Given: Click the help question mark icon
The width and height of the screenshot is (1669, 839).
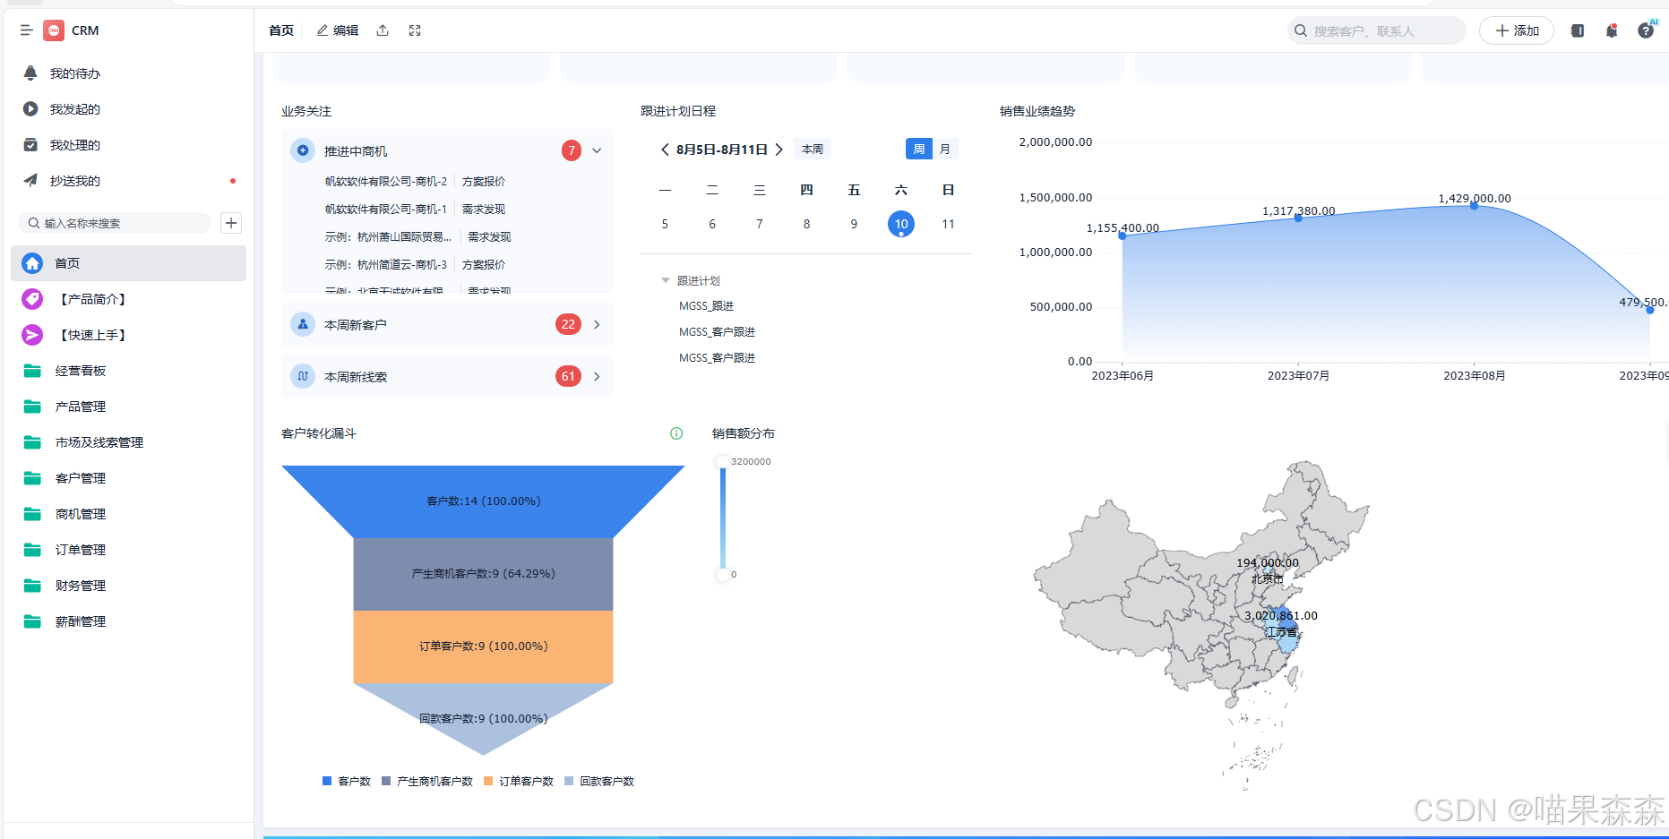Looking at the screenshot, I should 1646,30.
